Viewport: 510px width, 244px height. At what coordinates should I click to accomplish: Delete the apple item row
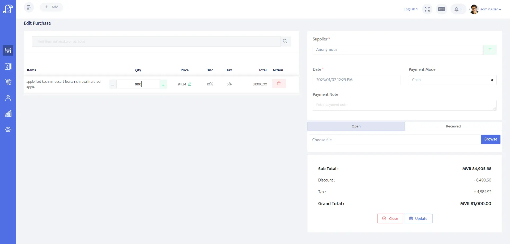coord(279,84)
